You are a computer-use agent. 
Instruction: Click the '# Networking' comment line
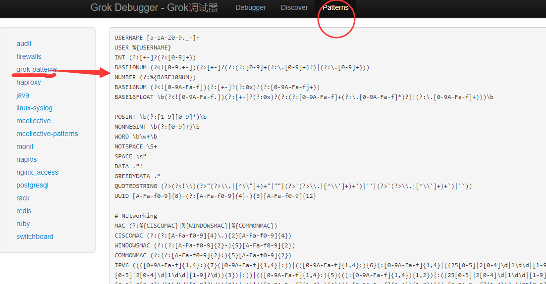pyautogui.click(x=136, y=216)
